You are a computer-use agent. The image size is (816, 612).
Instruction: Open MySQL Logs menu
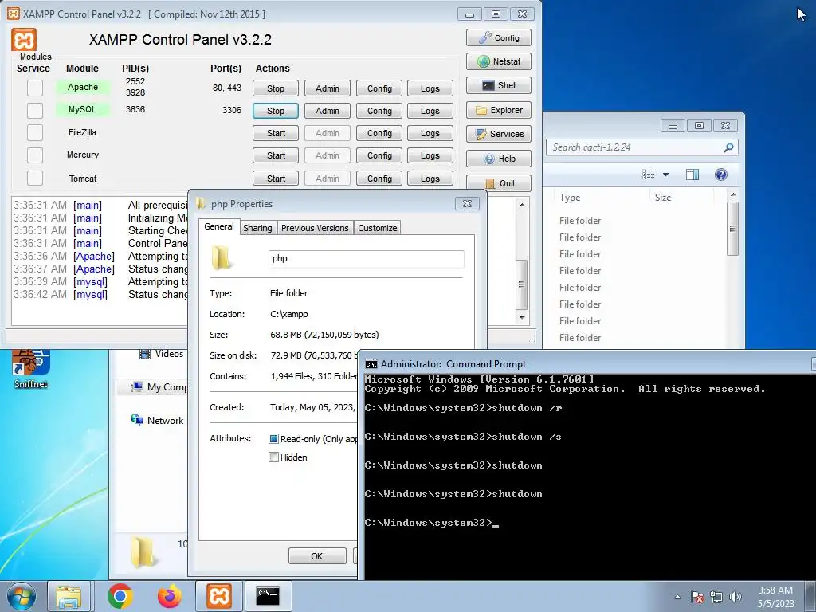(x=430, y=111)
